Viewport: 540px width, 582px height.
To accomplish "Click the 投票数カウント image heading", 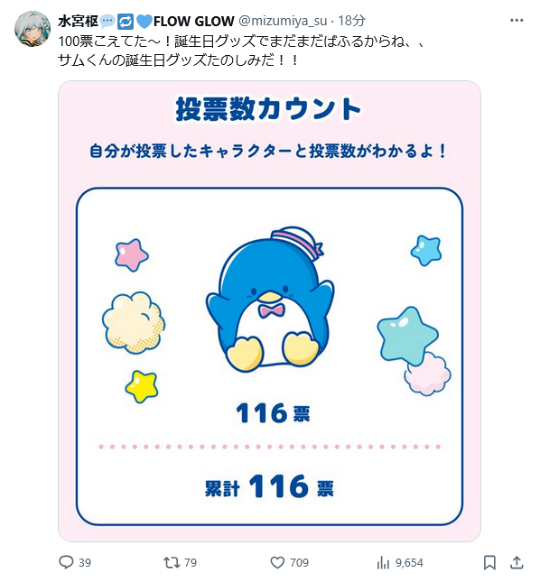I will click(x=268, y=109).
